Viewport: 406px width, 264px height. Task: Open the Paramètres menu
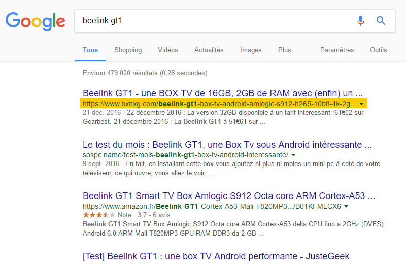pyautogui.click(x=337, y=50)
